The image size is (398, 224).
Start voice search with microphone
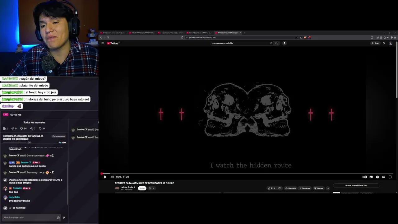[284, 43]
